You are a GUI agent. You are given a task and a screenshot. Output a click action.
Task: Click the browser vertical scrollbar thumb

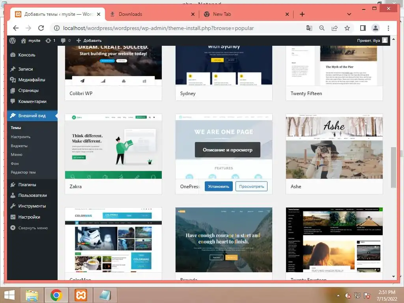coord(393,167)
